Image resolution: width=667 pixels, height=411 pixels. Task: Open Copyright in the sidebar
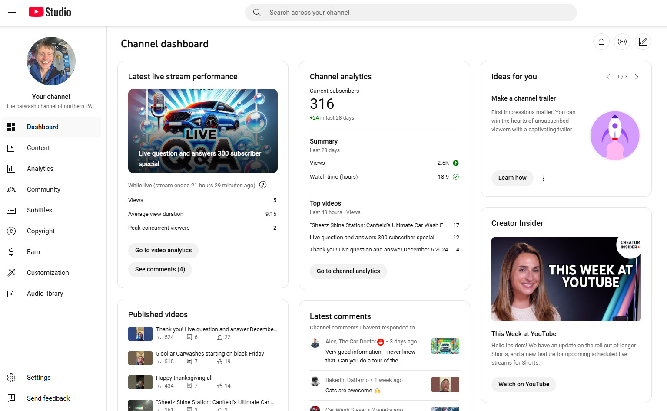click(x=51, y=231)
